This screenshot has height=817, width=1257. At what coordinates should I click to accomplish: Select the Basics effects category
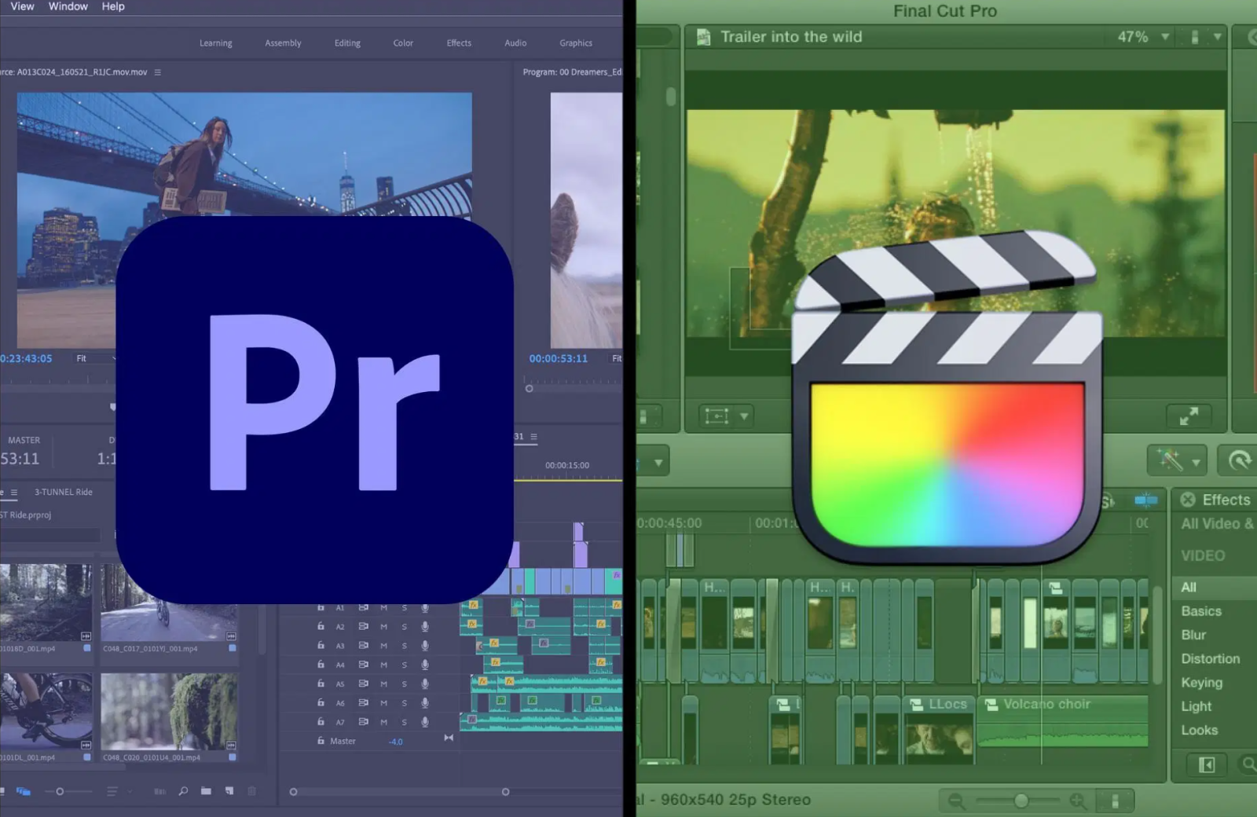click(1201, 611)
